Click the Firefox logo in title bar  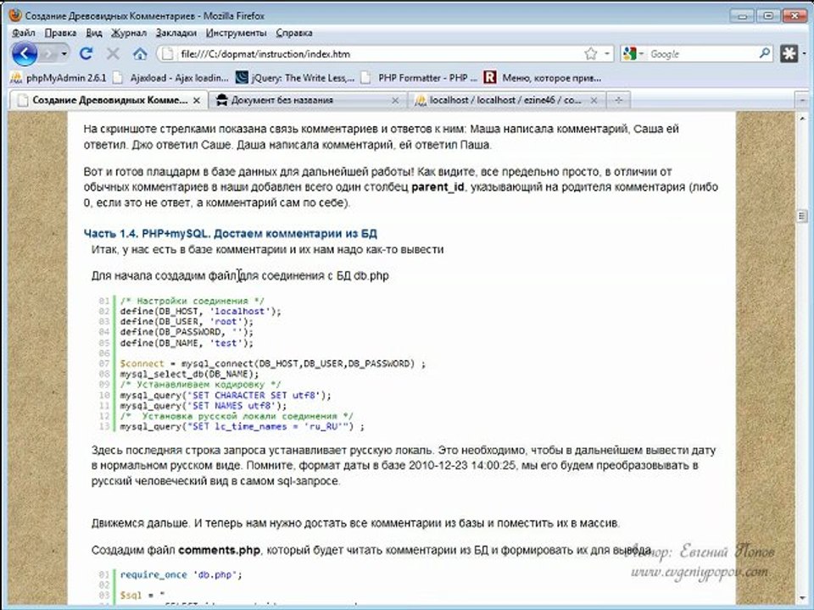tap(15, 15)
